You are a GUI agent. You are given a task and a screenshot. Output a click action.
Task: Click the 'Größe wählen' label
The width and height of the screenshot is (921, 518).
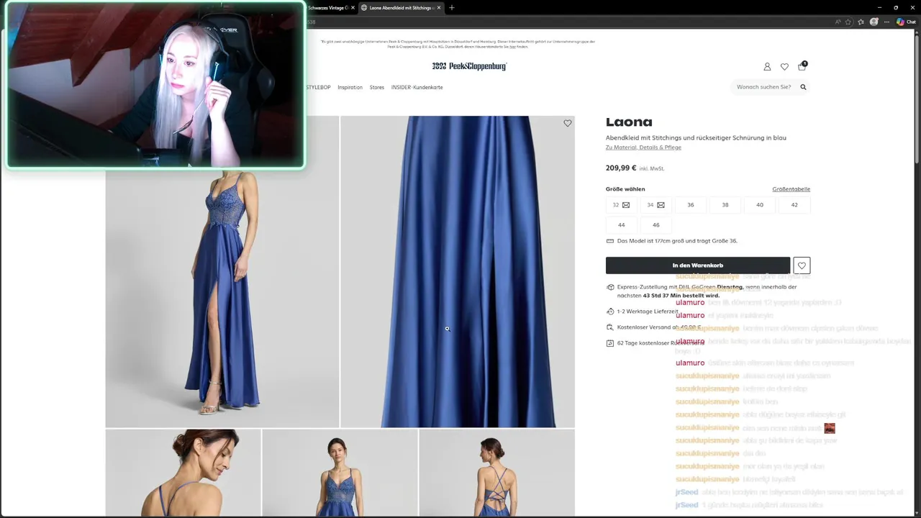pyautogui.click(x=625, y=189)
